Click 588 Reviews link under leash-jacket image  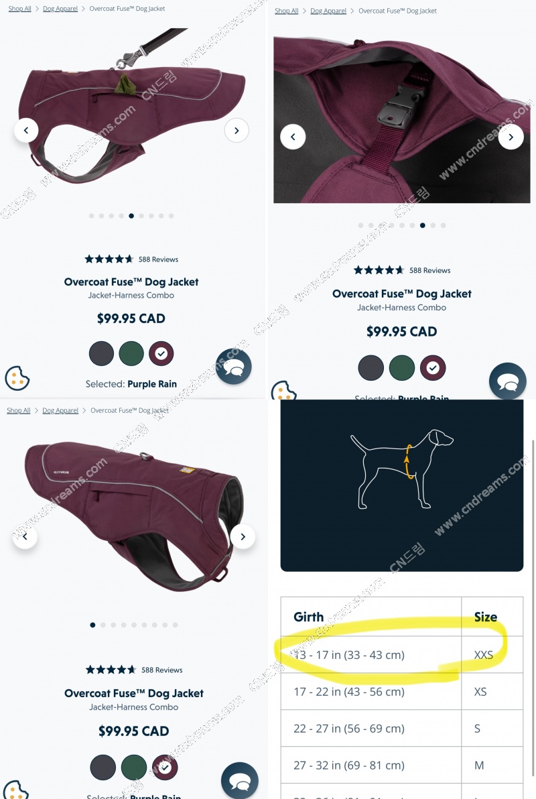(159, 259)
